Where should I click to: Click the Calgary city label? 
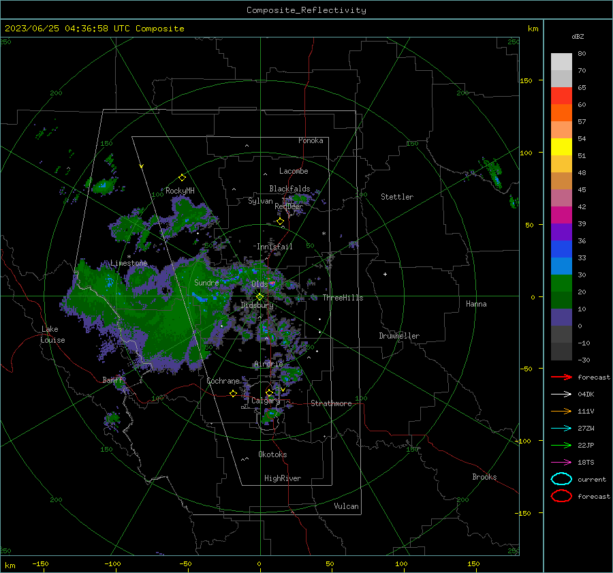(266, 401)
